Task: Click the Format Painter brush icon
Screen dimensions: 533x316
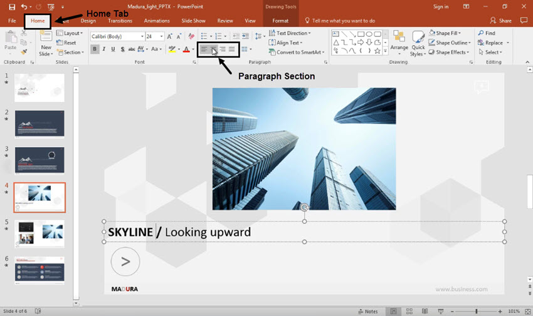Action: point(24,53)
